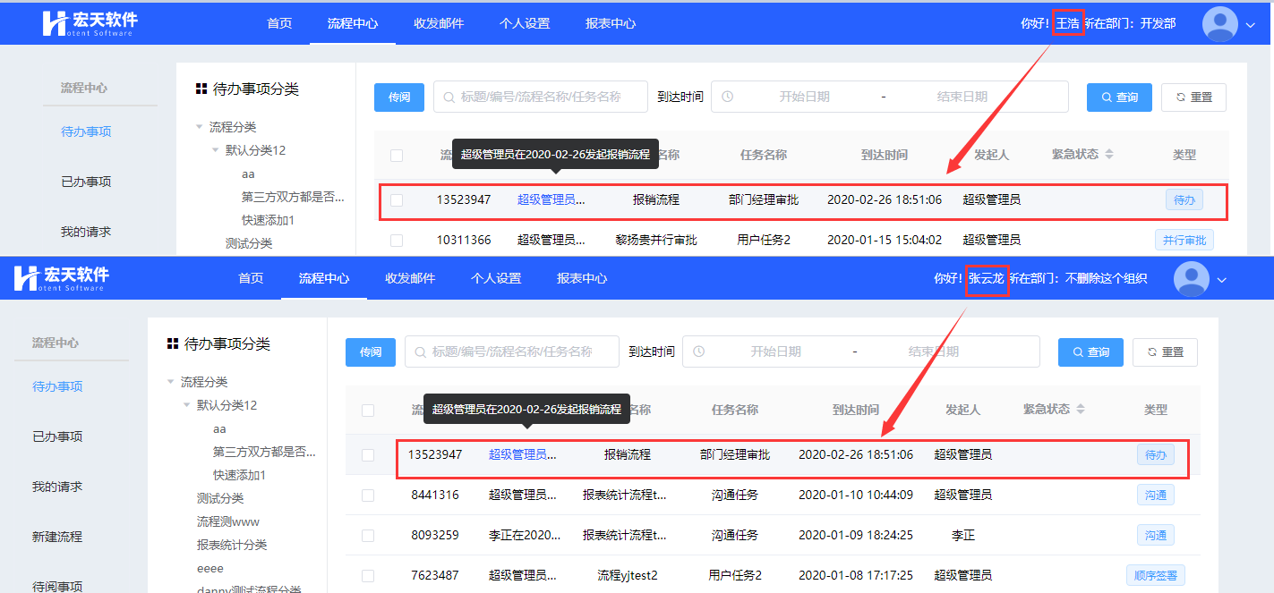Open 报表中心 in 张云龙's navigation bar
The height and width of the screenshot is (593, 1274).
pyautogui.click(x=582, y=279)
